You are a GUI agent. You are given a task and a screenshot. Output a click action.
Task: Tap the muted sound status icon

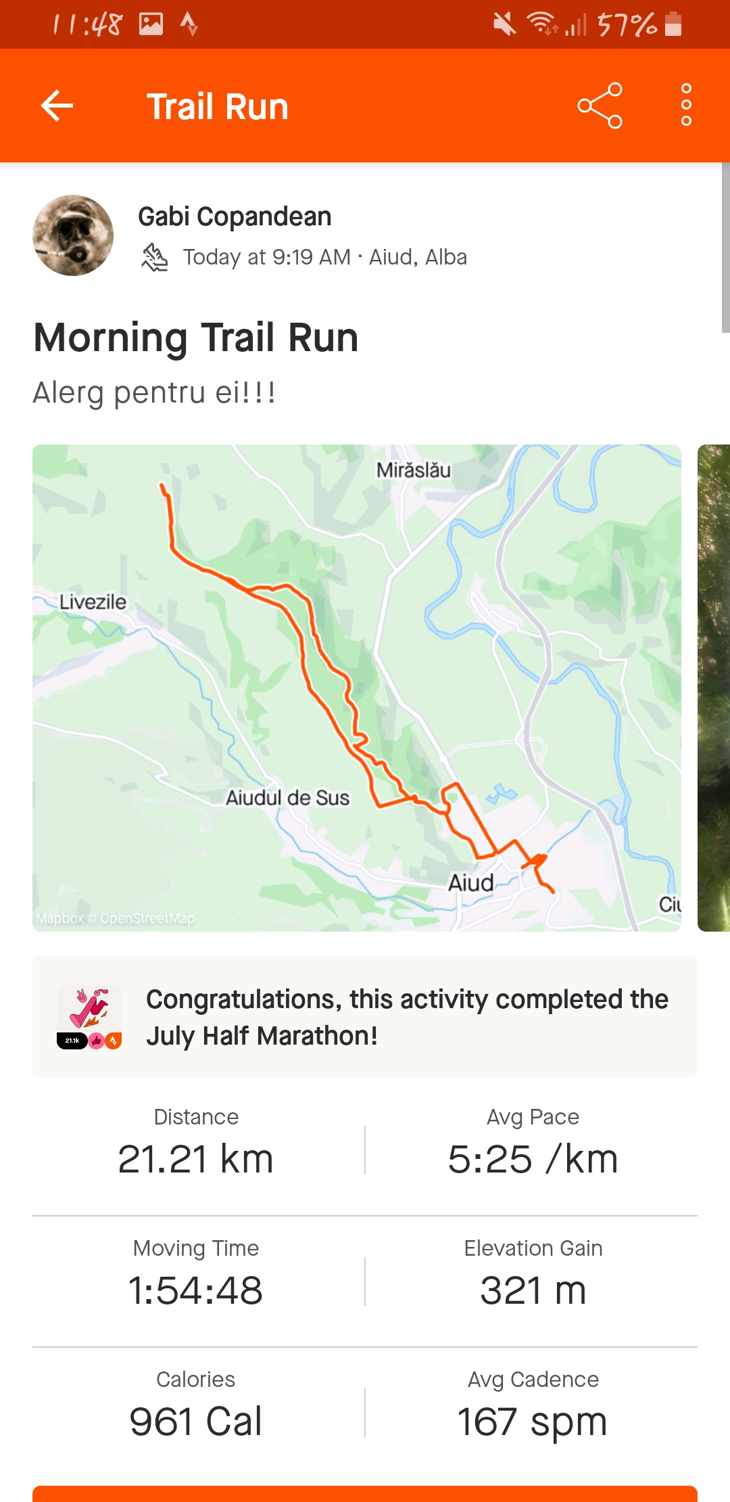504,24
